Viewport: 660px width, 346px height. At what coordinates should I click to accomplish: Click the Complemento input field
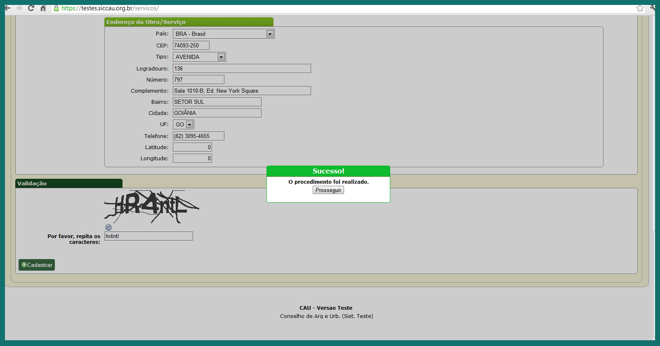(242, 91)
